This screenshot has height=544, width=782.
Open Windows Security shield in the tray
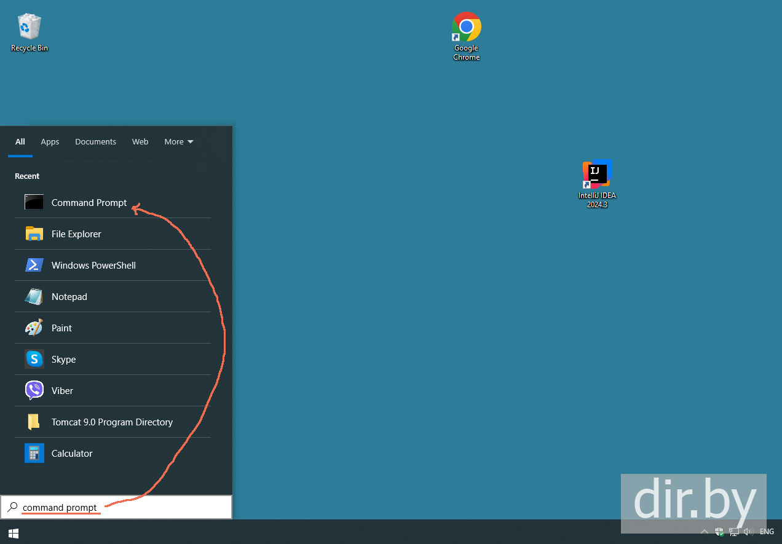coord(719,532)
